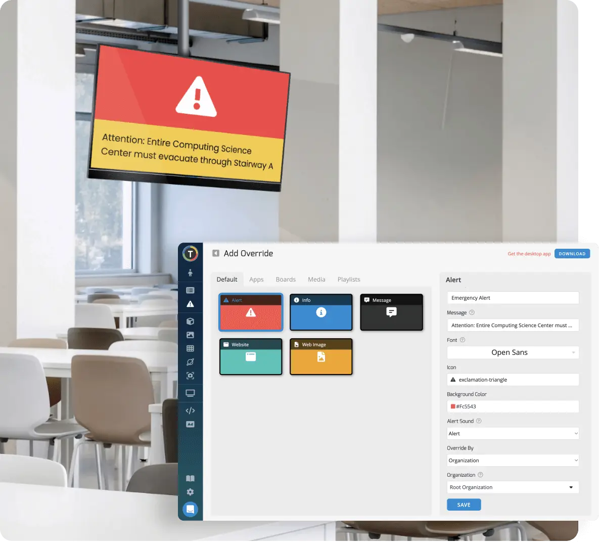The height and width of the screenshot is (546, 599).
Task: Click the DOWNLOAD button
Action: (572, 254)
